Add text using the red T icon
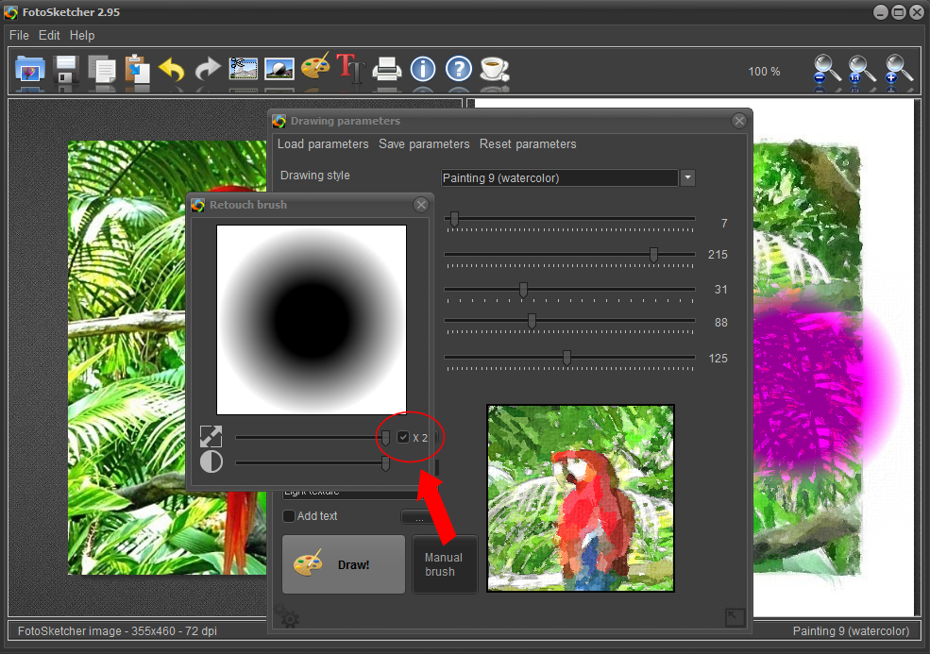This screenshot has width=930, height=654. point(350,68)
